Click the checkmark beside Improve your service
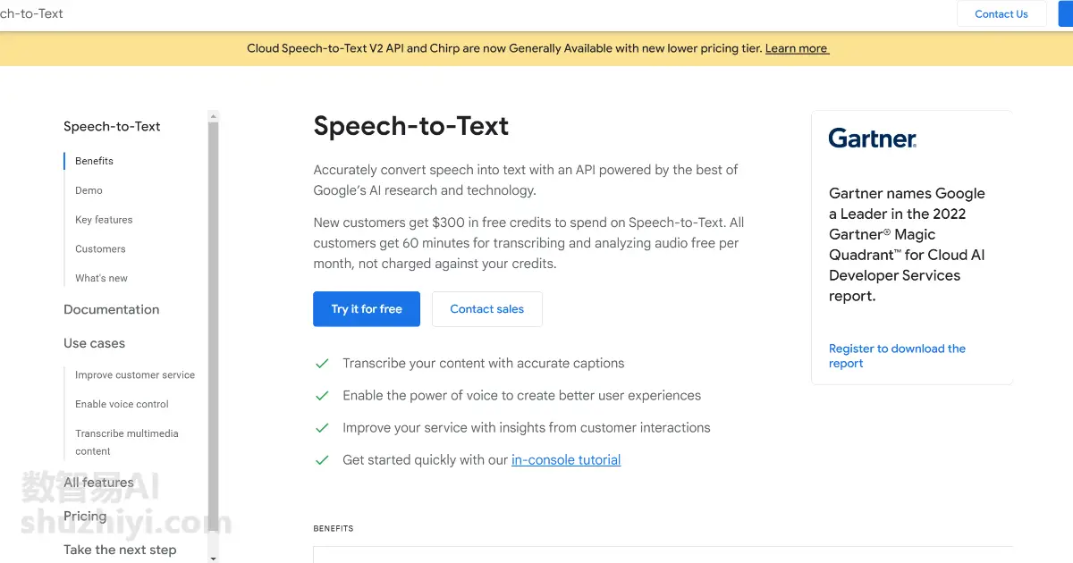The width and height of the screenshot is (1073, 563). [x=322, y=428]
